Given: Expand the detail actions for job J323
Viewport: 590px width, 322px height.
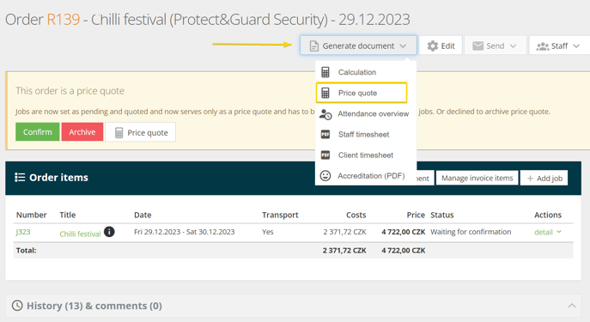Looking at the screenshot, I should point(548,232).
